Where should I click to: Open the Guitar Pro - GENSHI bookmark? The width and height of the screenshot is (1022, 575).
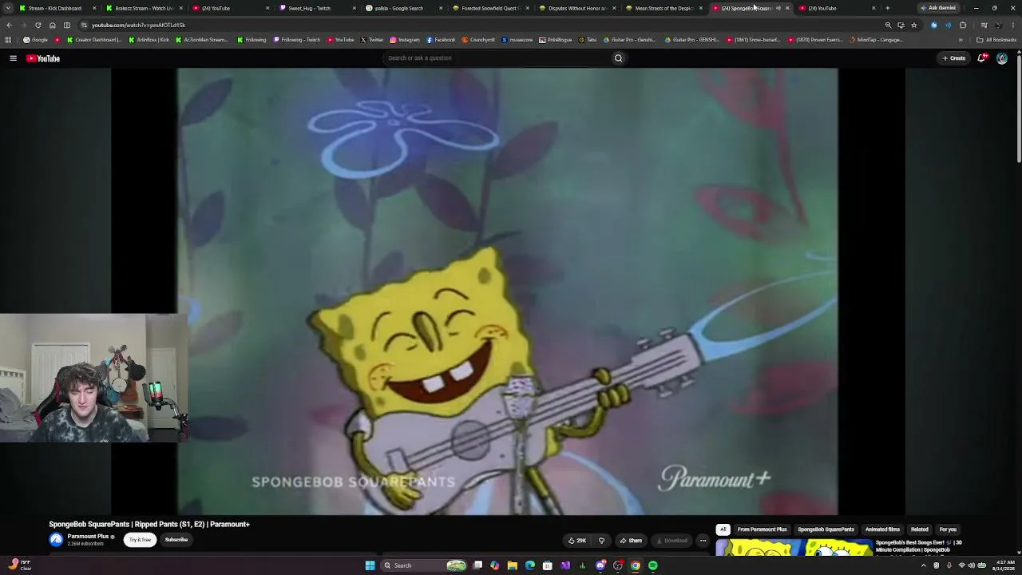692,40
